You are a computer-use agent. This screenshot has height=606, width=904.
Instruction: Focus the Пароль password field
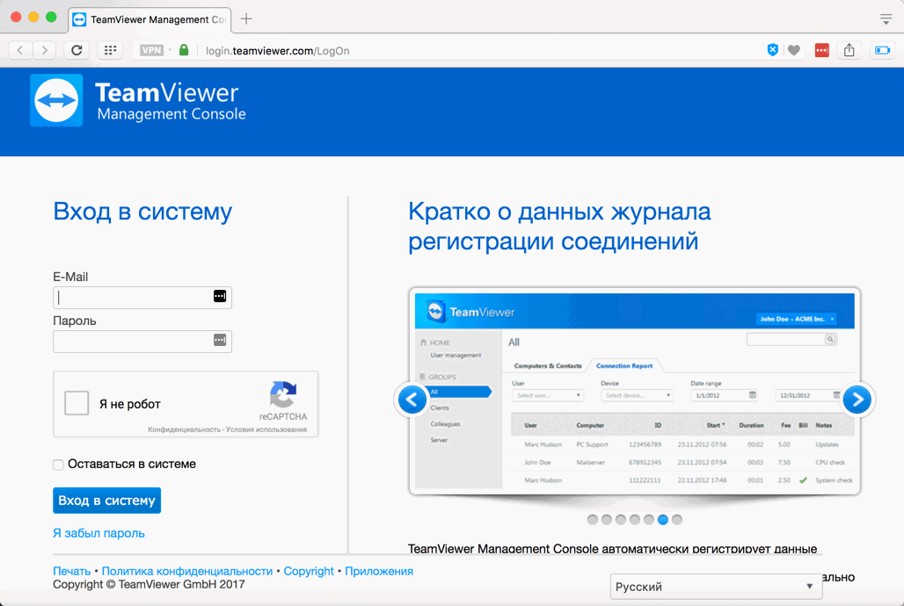[x=142, y=341]
